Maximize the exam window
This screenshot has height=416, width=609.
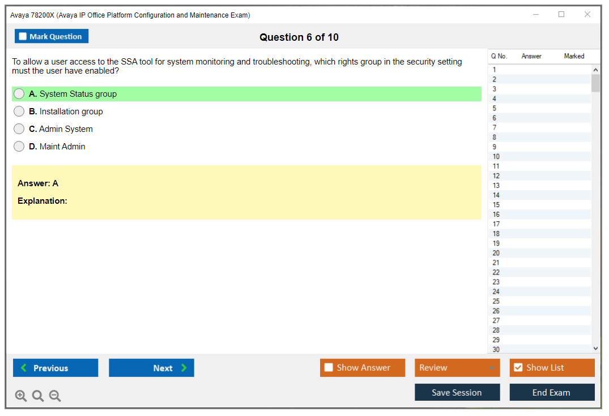[561, 15]
